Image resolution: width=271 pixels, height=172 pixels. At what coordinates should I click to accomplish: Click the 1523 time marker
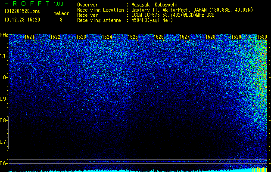(x=81, y=37)
